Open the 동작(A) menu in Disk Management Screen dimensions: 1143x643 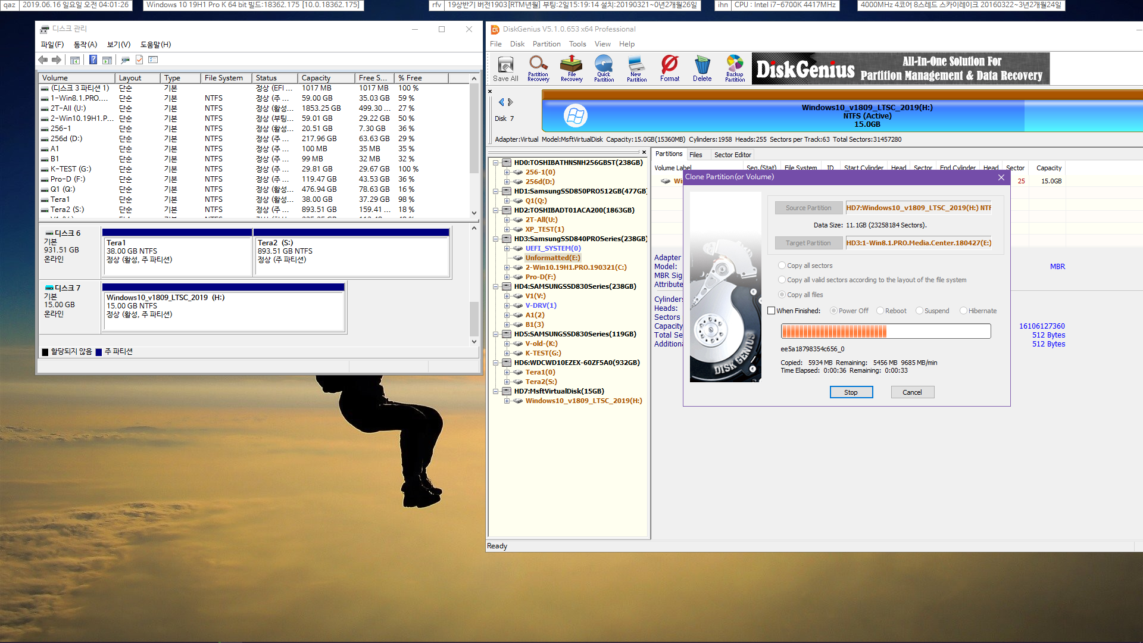tap(85, 45)
